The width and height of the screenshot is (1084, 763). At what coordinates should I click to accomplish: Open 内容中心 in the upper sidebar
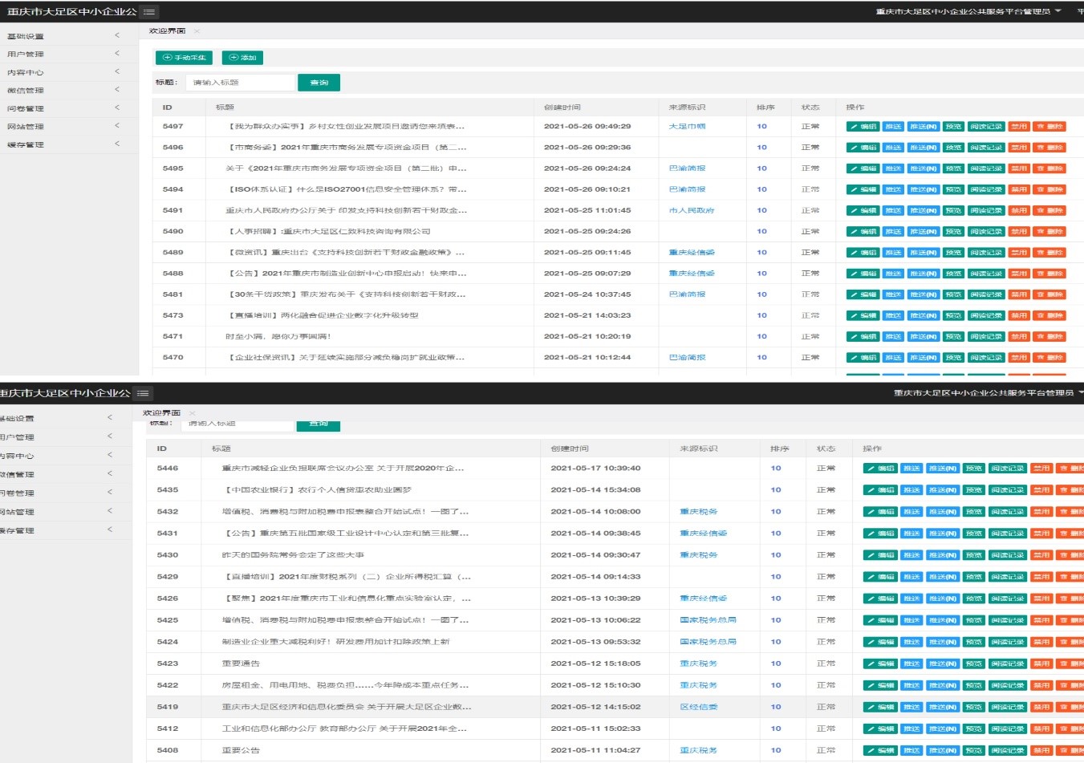(x=63, y=72)
